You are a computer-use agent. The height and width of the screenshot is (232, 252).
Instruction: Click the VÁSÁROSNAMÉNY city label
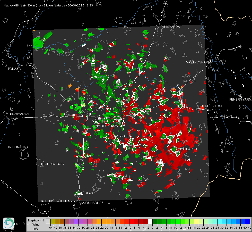point(201,62)
